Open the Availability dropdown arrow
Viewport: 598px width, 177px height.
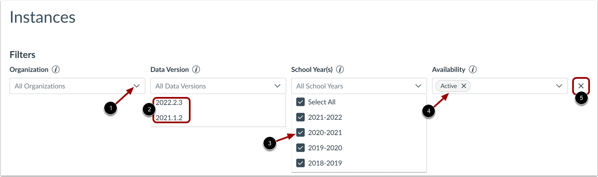[559, 86]
